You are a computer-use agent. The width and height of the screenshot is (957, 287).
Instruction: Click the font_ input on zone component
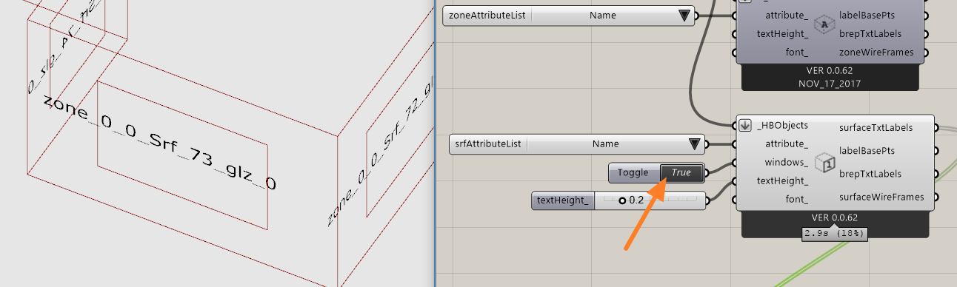pyautogui.click(x=796, y=53)
